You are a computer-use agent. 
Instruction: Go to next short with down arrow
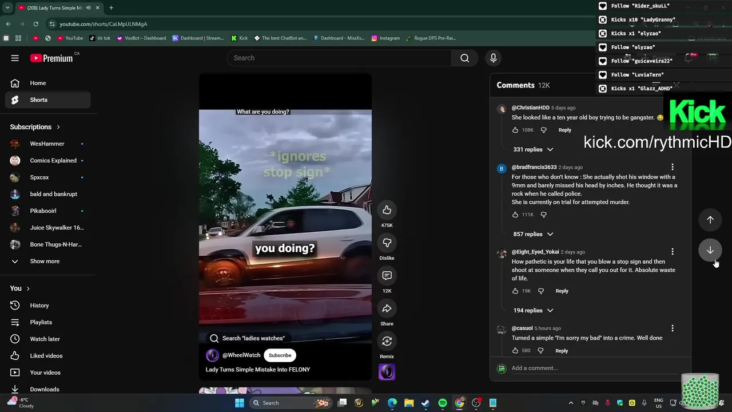710,250
